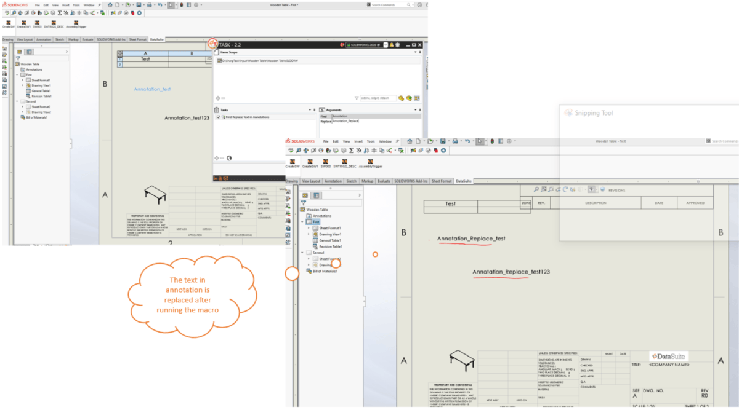Viewport: 739px width, 410px height.
Task: Click Home icon in window showing Annotation_Replace_test
Action: [410, 141]
